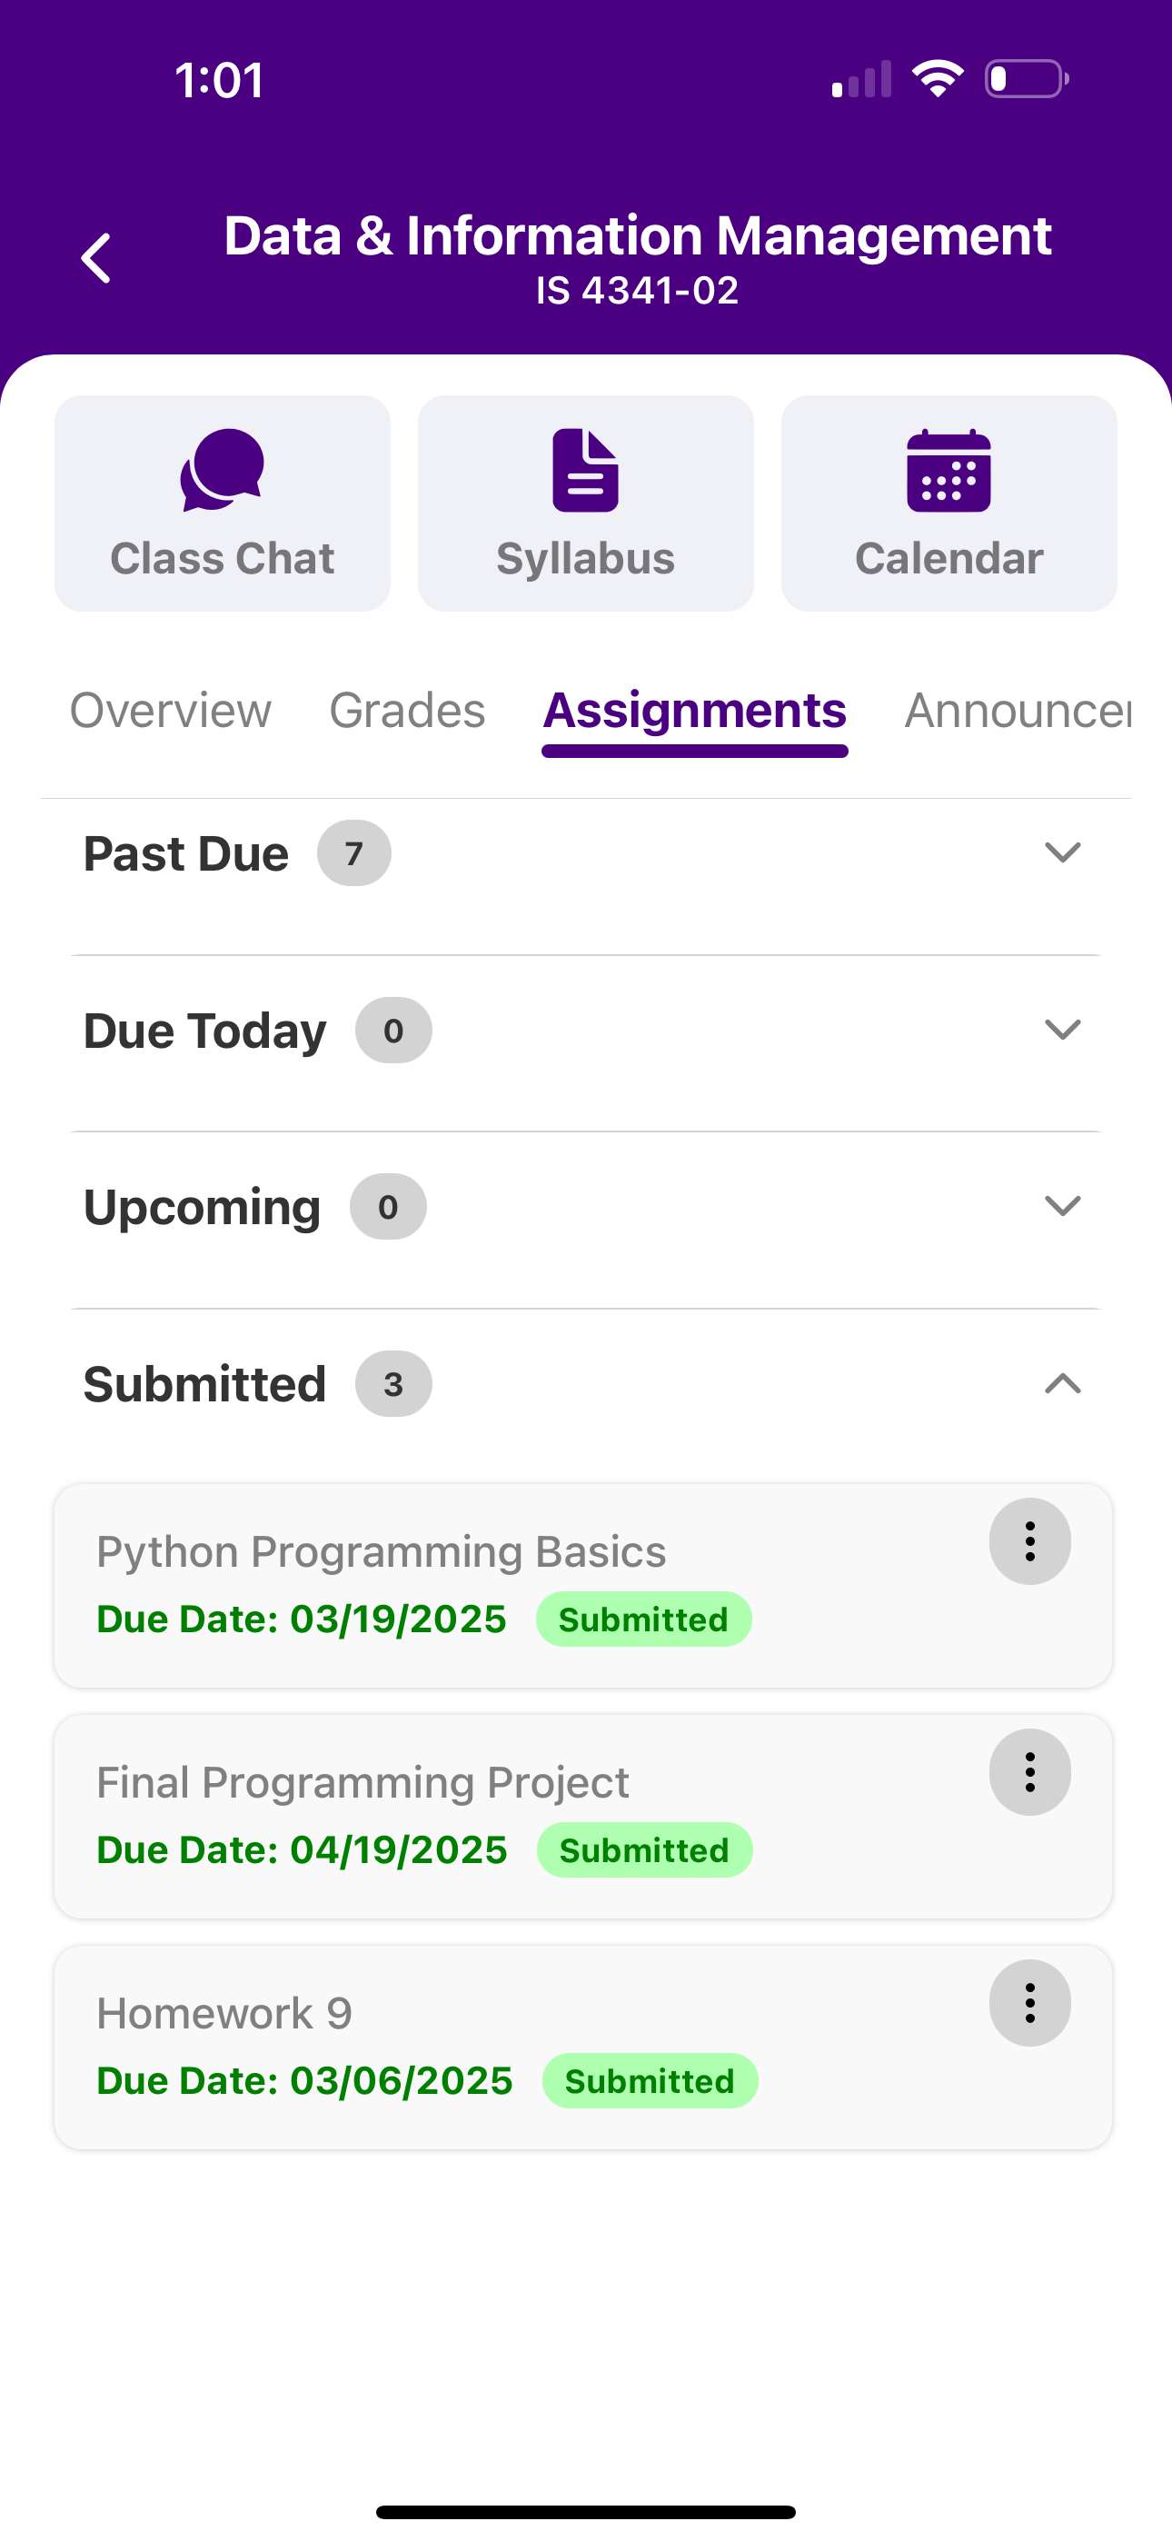The image size is (1172, 2541).
Task: Switch to the Overview tab
Action: tap(170, 710)
